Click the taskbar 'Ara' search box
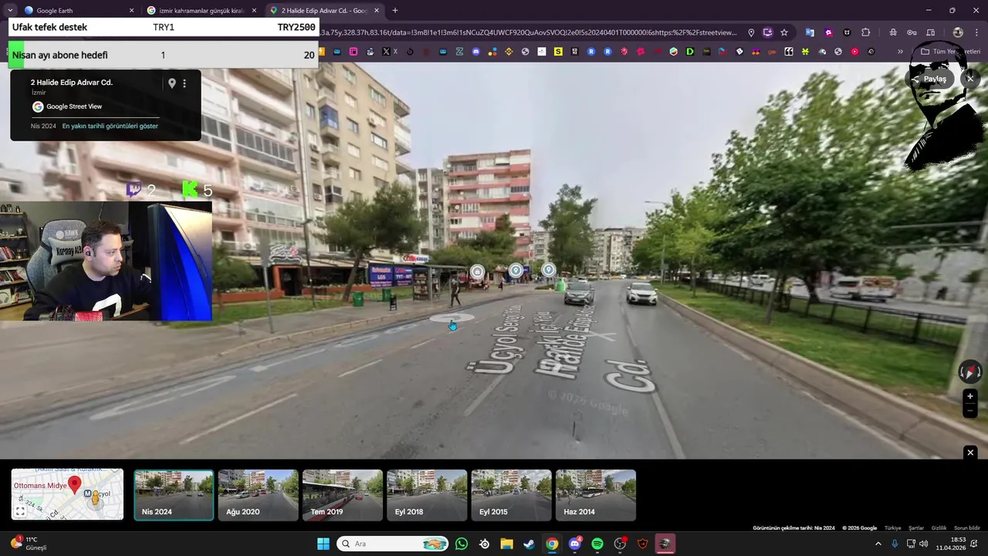The height and width of the screenshot is (556, 988). [394, 544]
